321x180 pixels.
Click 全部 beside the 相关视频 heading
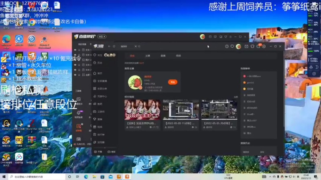[236, 97]
